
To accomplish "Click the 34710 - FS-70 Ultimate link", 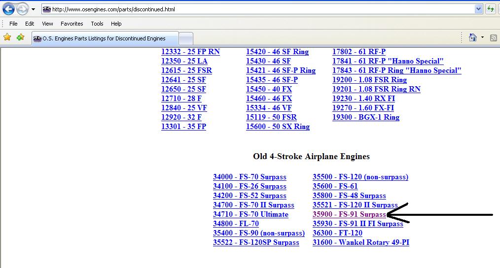I will click(250, 214).
